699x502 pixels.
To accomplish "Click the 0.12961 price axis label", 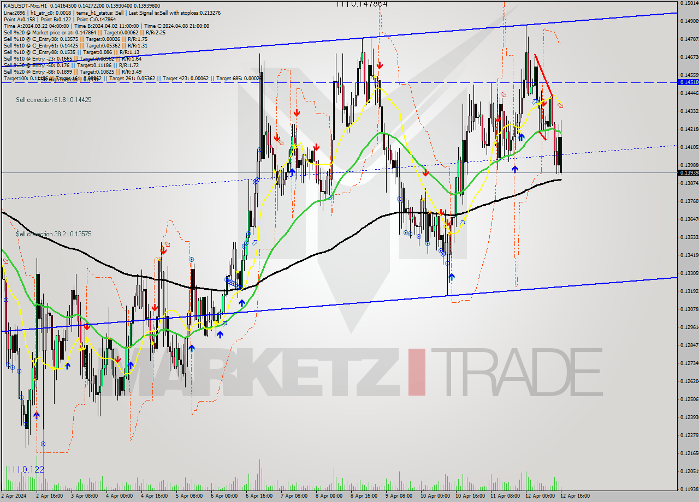I will tap(689, 327).
